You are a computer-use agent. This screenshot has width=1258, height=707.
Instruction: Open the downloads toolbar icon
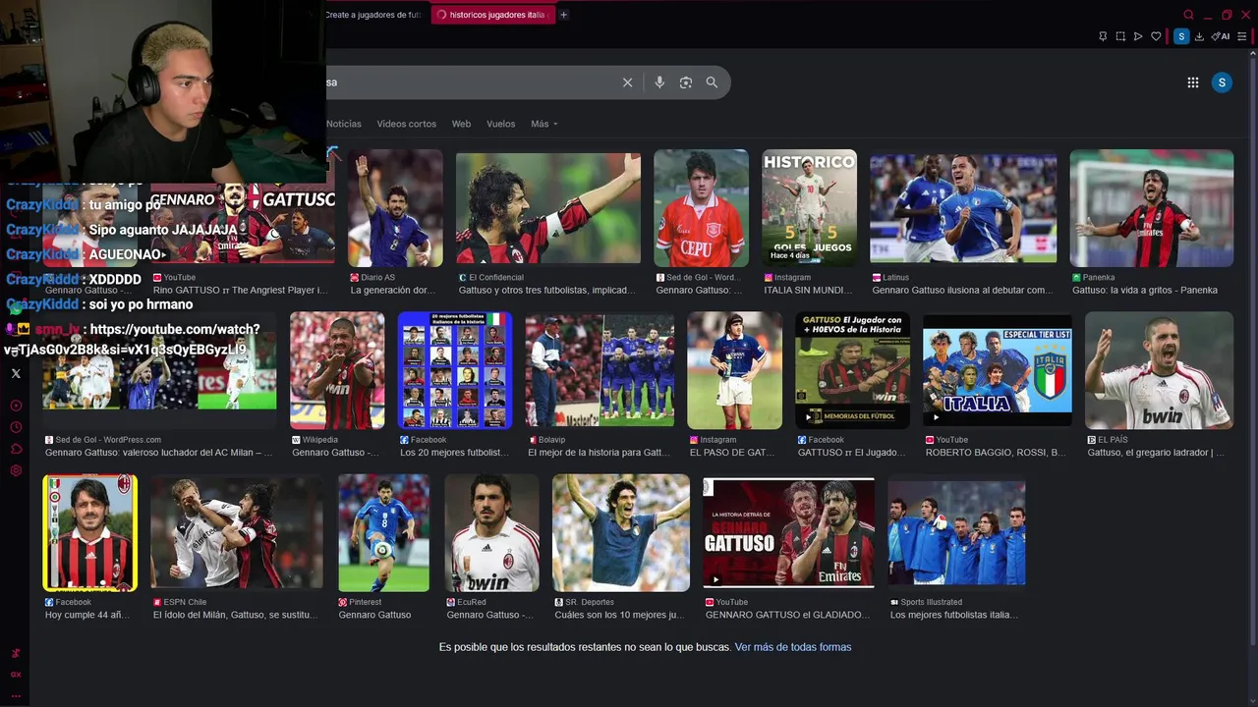point(1199,36)
